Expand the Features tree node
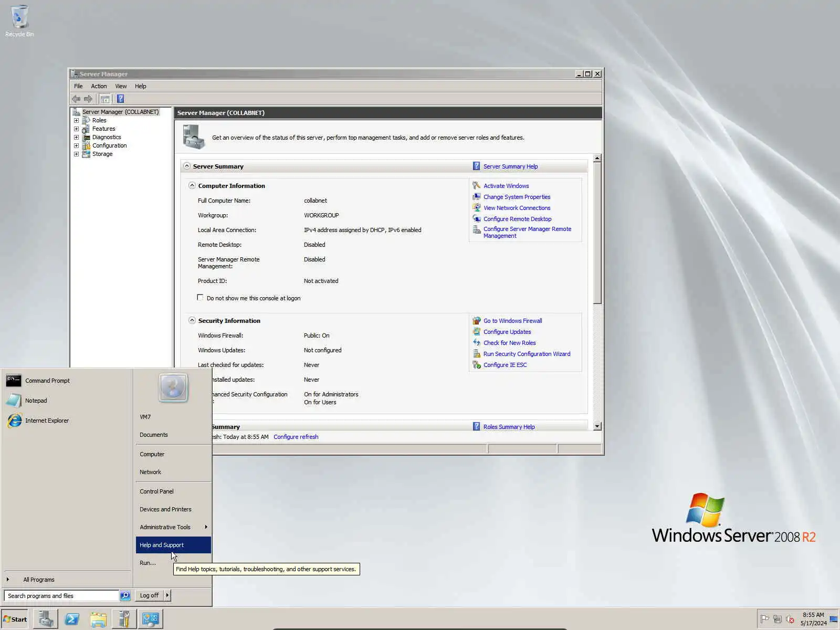This screenshot has width=840, height=630. (x=76, y=129)
